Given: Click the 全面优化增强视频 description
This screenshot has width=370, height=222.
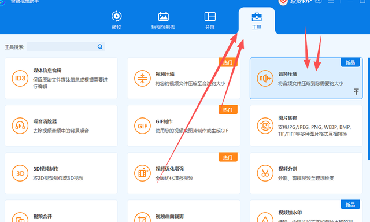Looking at the screenshot, I should pos(174,178).
